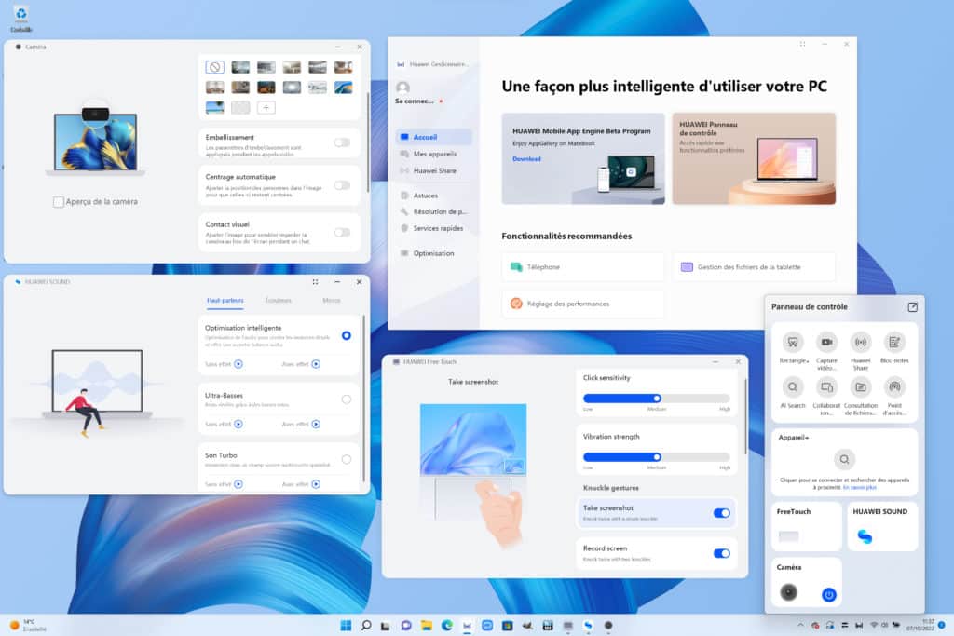Open Huawei Share in Panneau de contrôle
Screen dimensions: 954x636
coord(860,343)
